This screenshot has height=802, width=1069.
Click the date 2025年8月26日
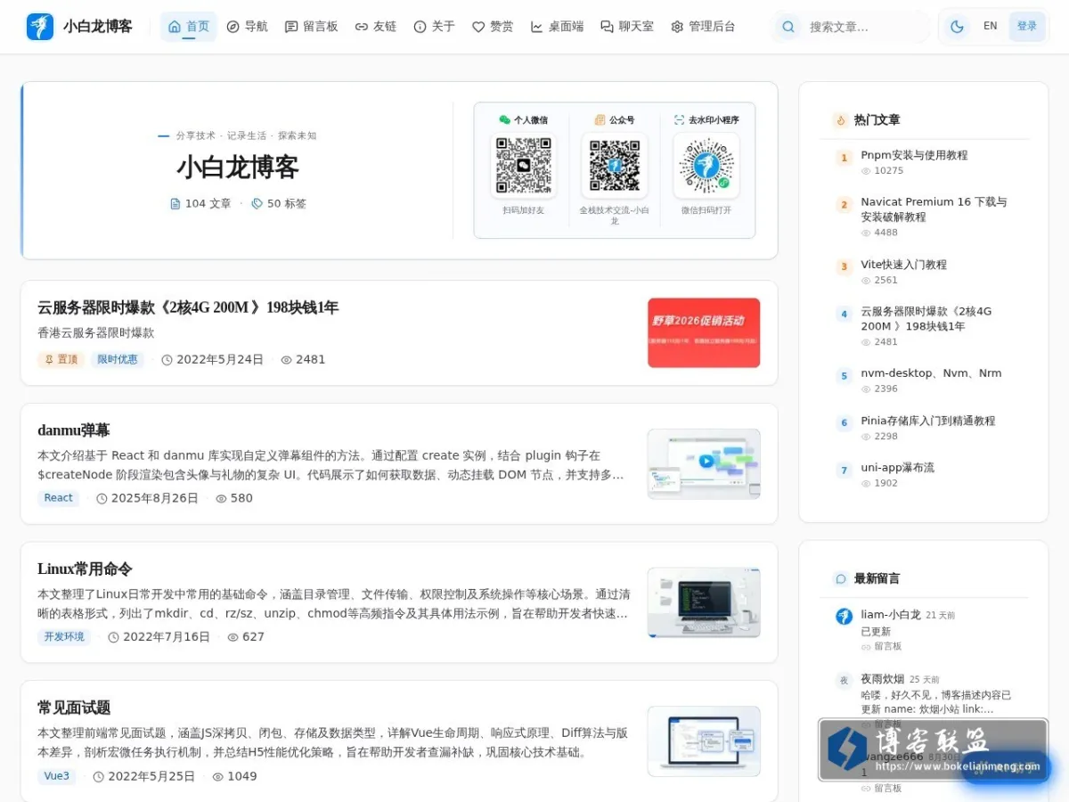(x=154, y=498)
